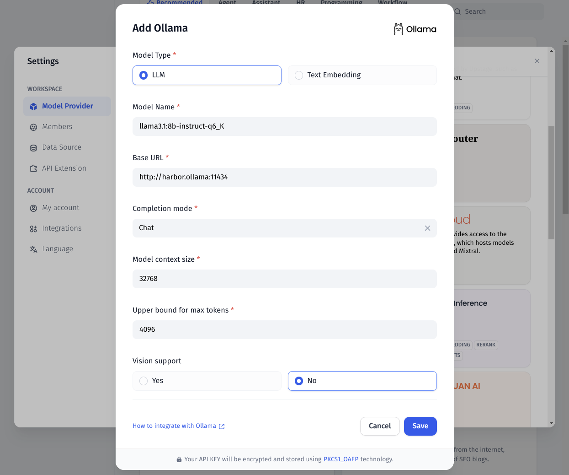The height and width of the screenshot is (475, 569).
Task: Click the My account user icon
Action: click(33, 208)
